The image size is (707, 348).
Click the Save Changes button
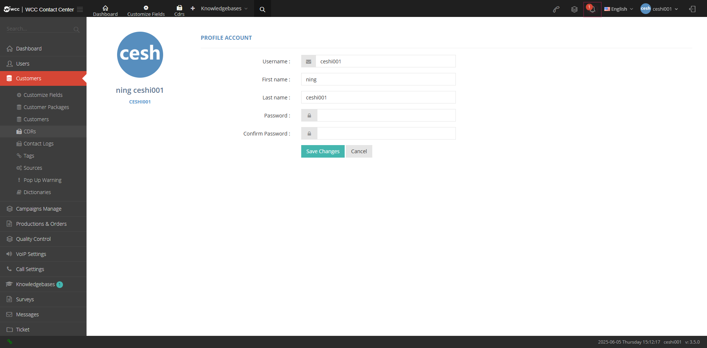pos(323,151)
